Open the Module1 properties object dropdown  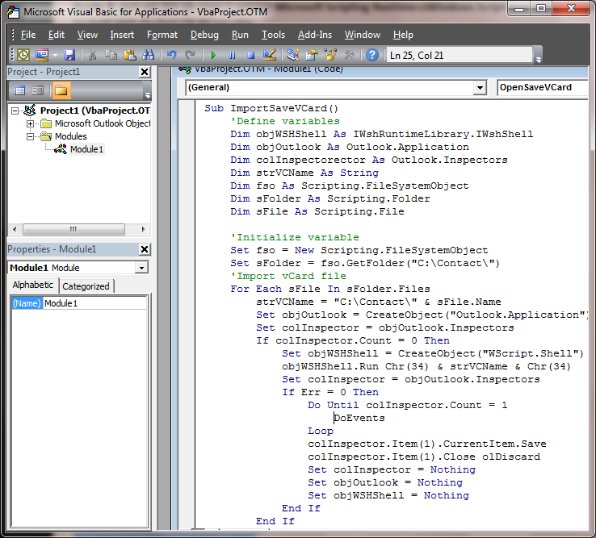[x=141, y=268]
